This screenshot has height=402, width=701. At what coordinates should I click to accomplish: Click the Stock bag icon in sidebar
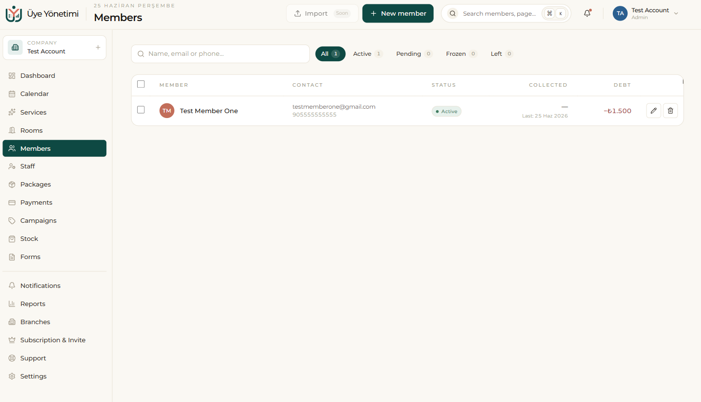(x=12, y=239)
